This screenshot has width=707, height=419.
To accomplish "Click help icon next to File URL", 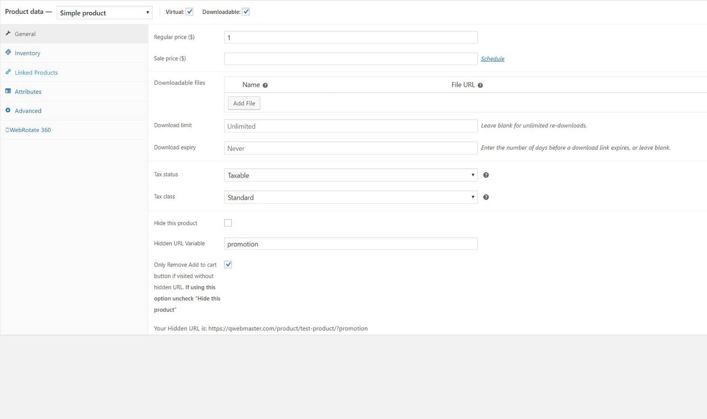I will [x=480, y=85].
